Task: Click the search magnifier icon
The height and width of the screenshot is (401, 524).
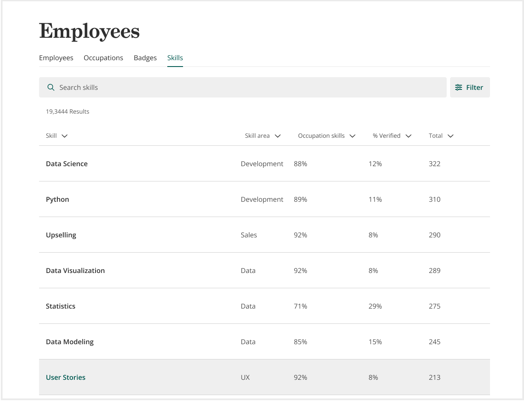Action: point(51,87)
